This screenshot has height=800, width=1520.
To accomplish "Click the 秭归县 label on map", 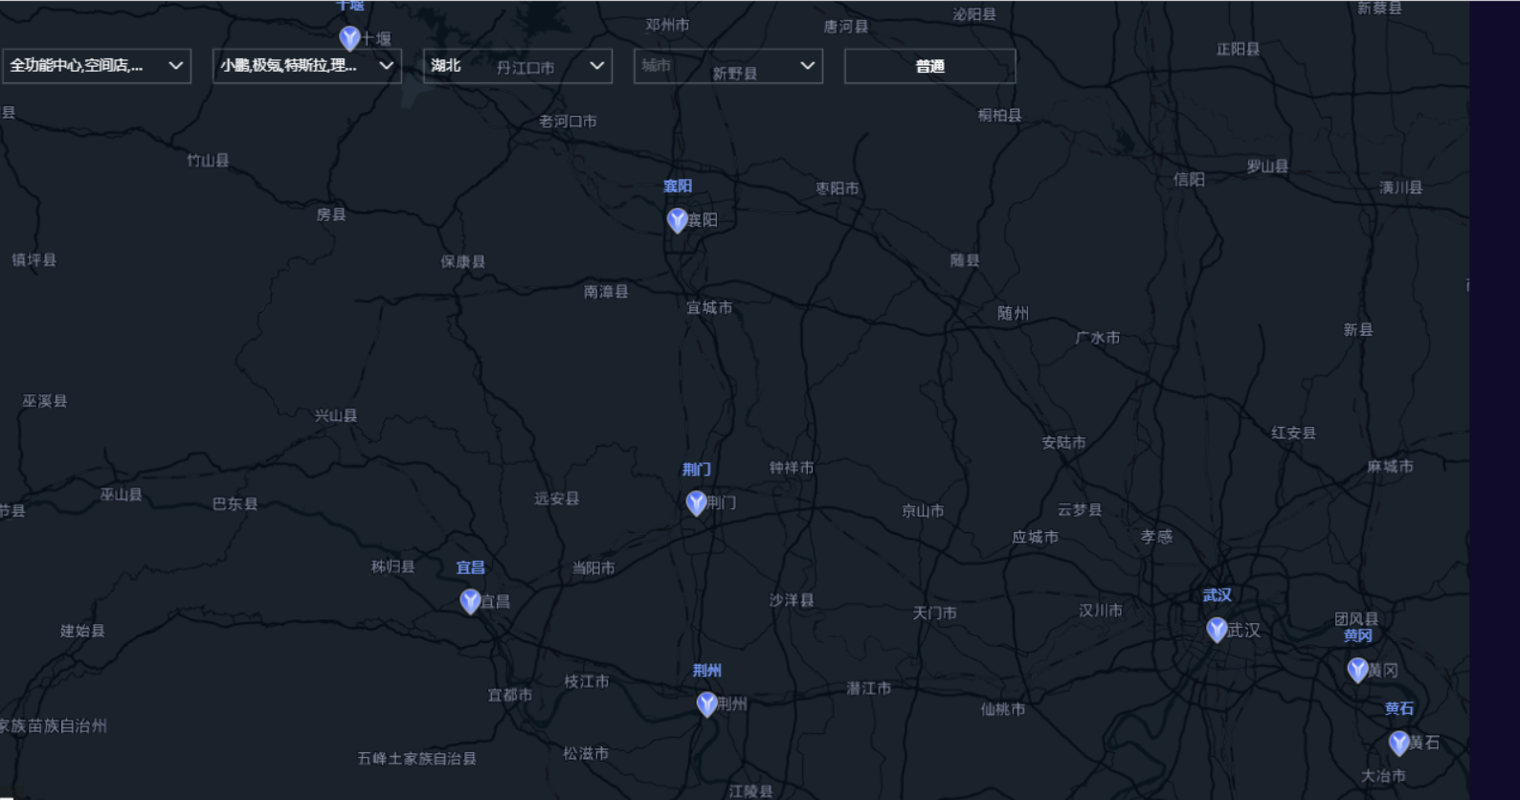I will pos(393,567).
